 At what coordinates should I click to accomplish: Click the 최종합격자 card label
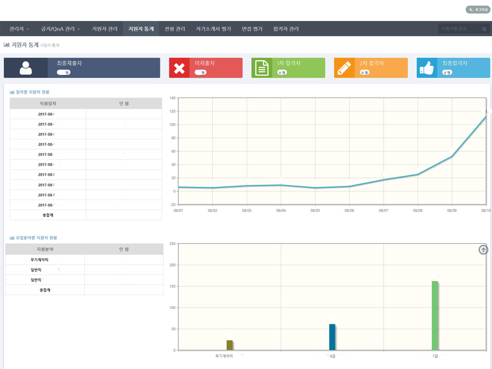coord(455,63)
